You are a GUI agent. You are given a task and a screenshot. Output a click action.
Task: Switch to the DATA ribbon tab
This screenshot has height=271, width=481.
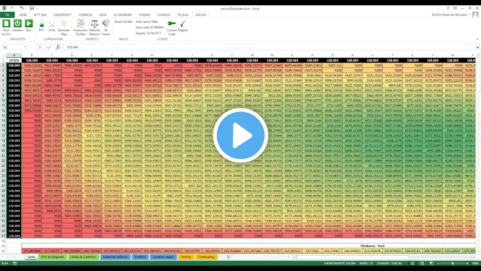[103, 15]
